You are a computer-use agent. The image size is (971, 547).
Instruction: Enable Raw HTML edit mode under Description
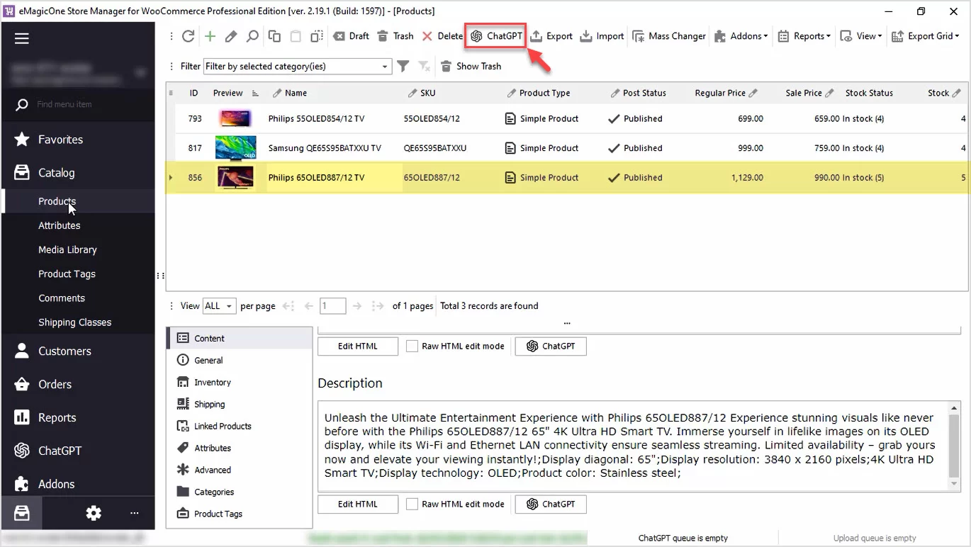[412, 504]
